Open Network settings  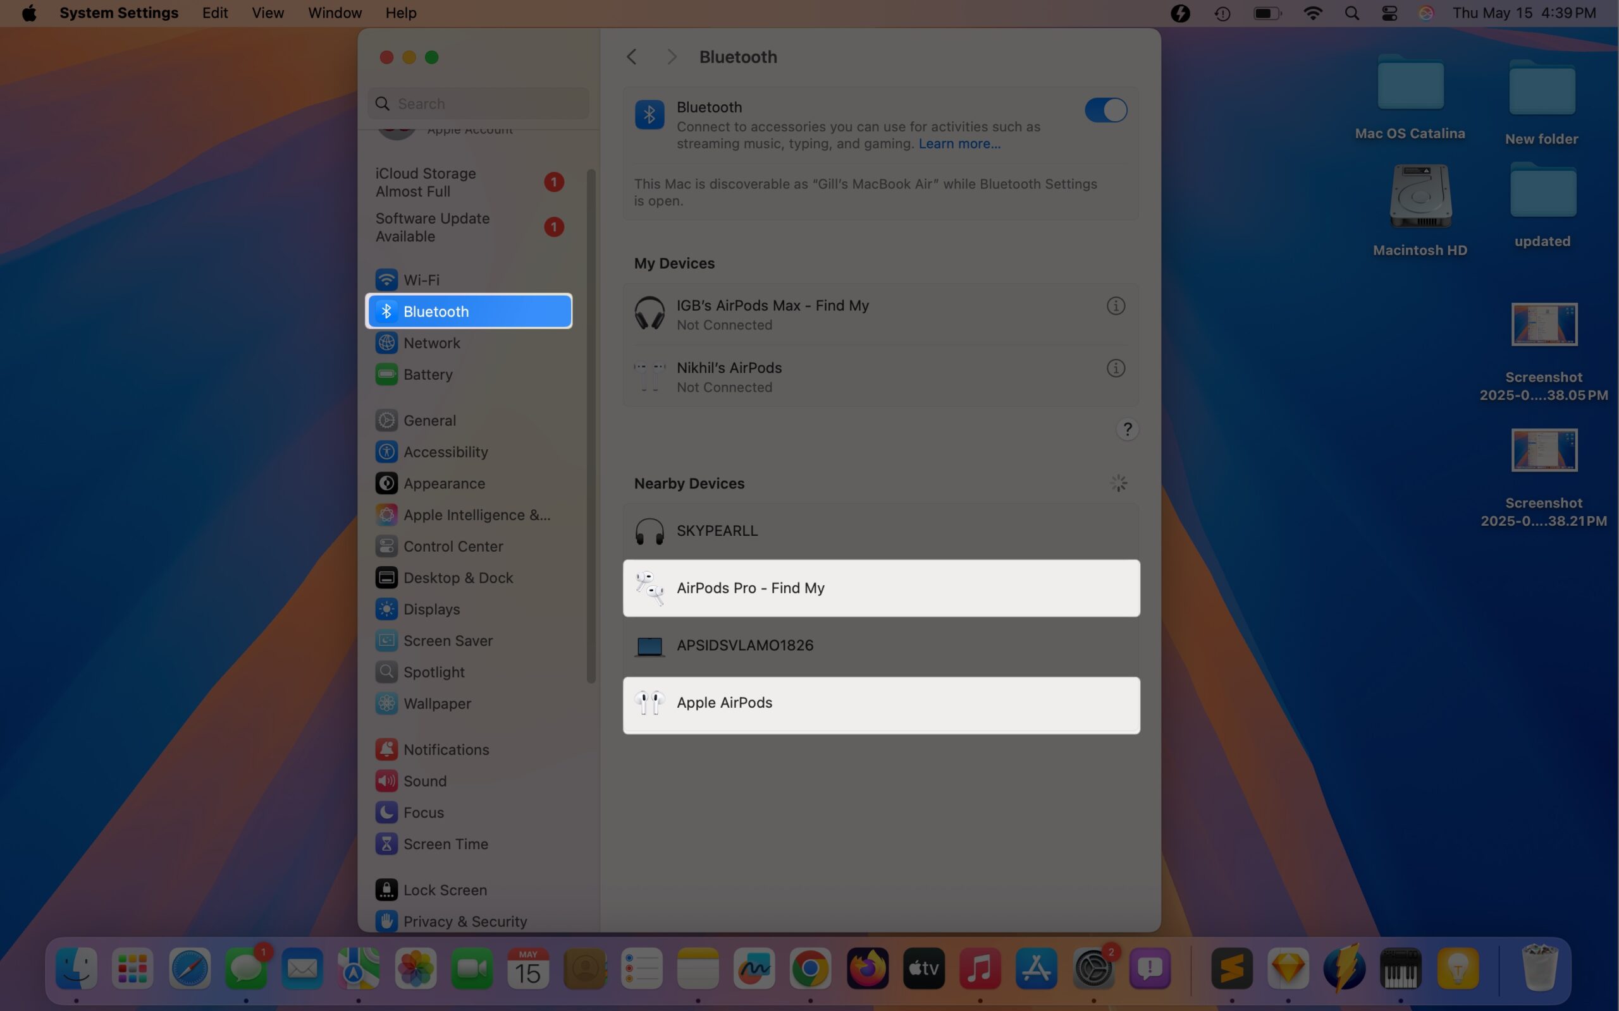point(431,342)
